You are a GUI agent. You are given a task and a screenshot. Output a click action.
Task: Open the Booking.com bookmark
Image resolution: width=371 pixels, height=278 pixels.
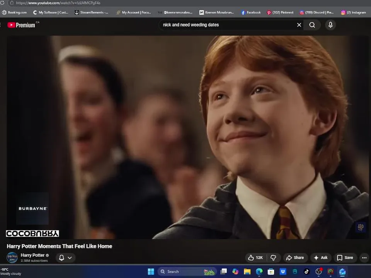pos(14,12)
